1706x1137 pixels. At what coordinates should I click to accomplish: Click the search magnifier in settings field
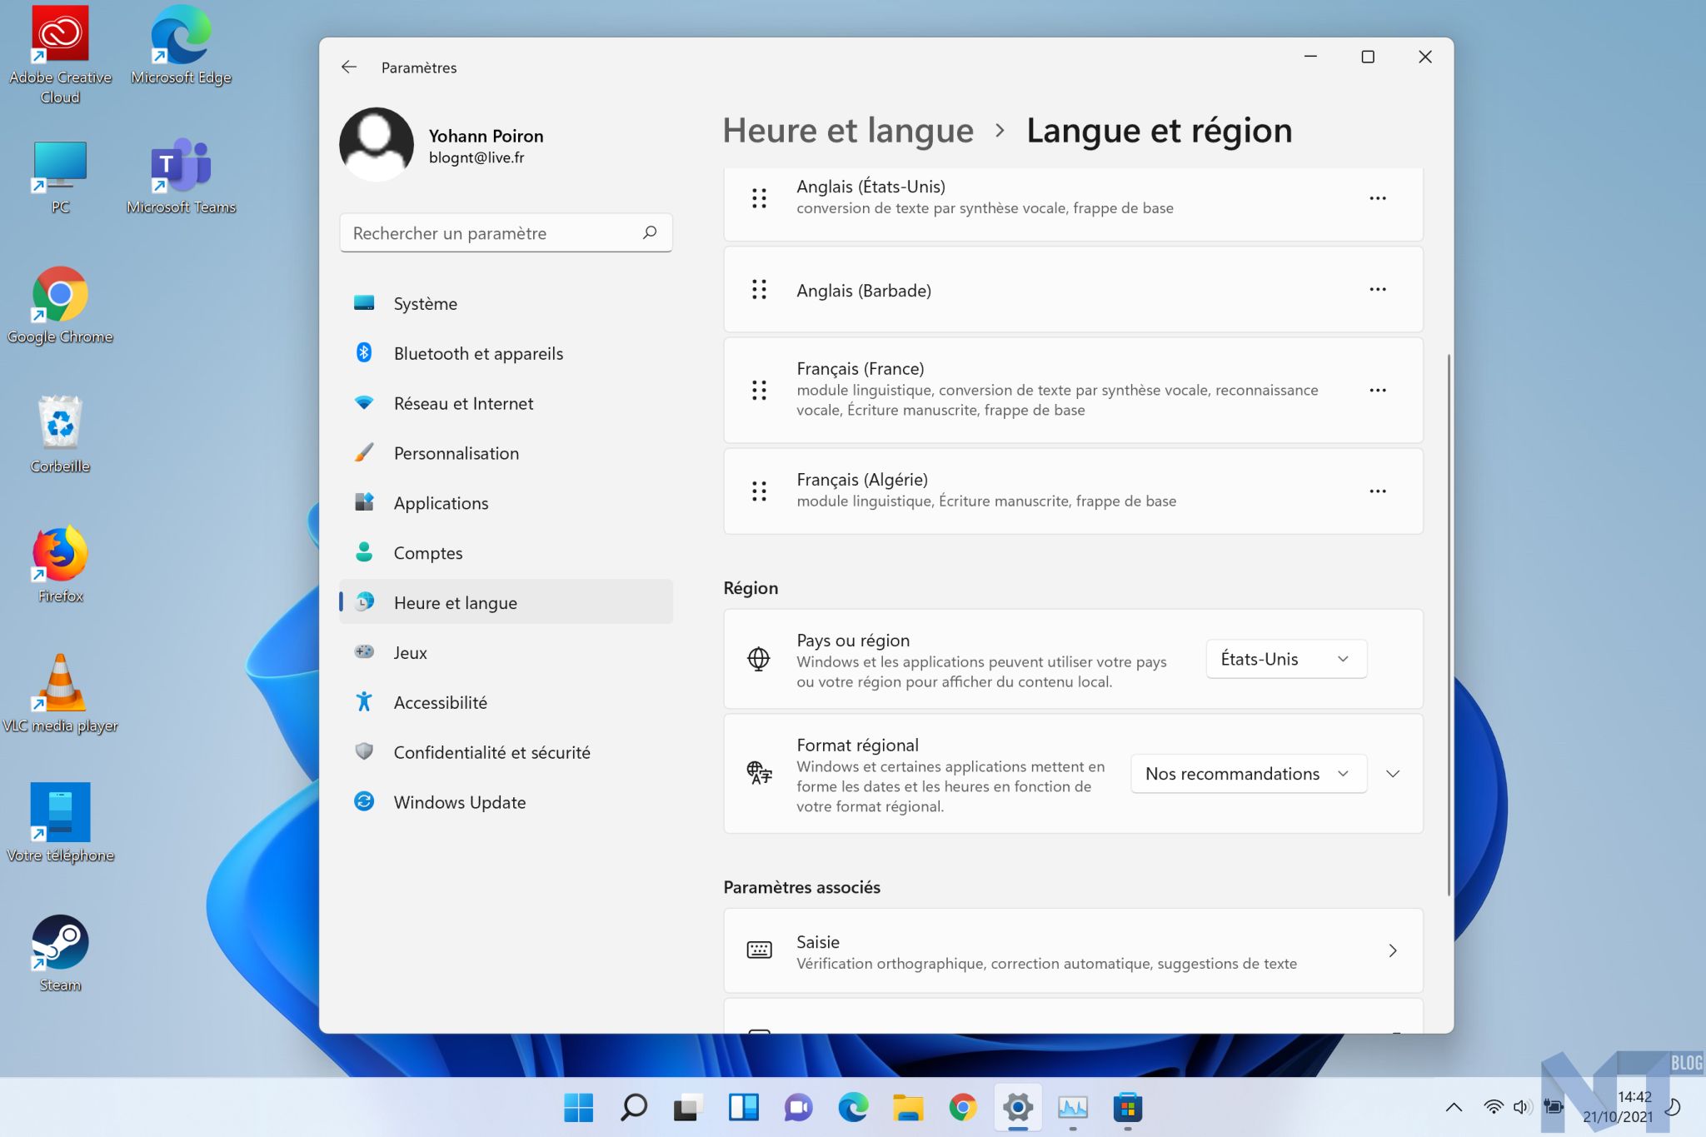click(650, 233)
